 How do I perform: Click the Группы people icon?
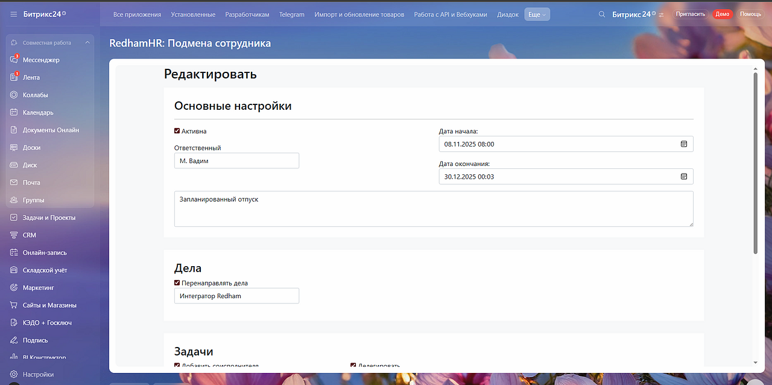pos(14,200)
